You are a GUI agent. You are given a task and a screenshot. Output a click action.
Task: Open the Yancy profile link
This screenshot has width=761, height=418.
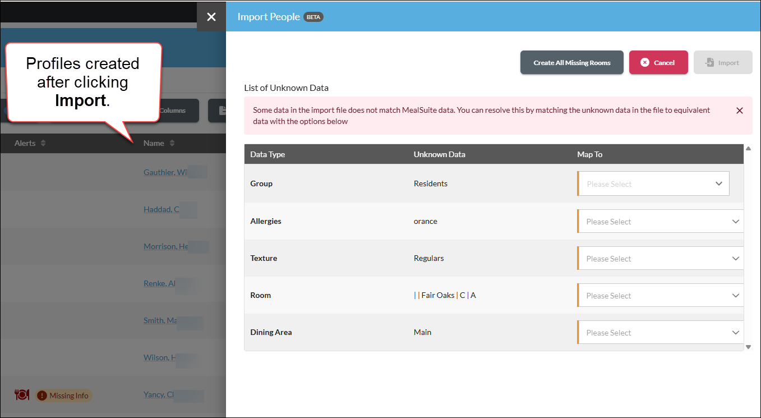159,394
